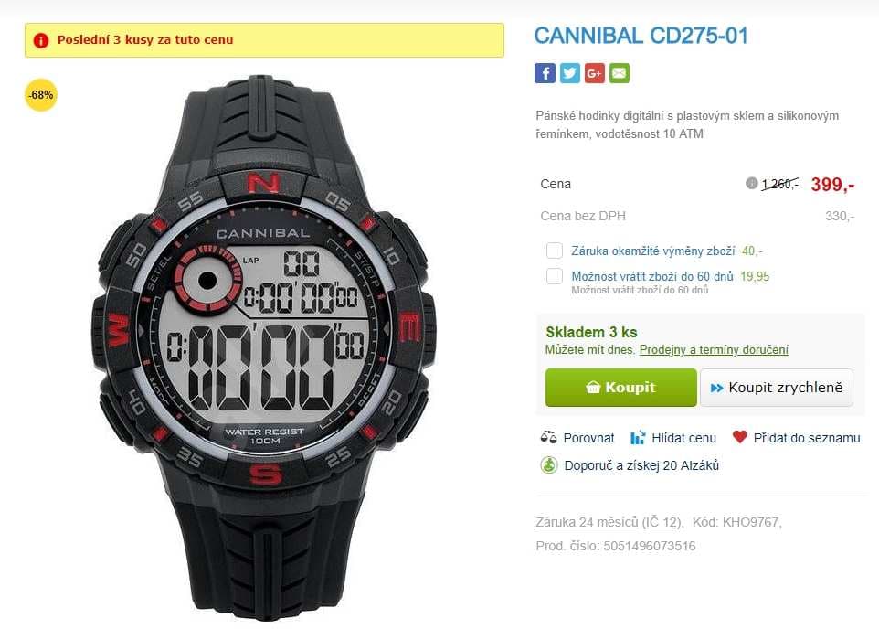The height and width of the screenshot is (629, 879).
Task: Click the scales icon next to Porovnat
Action: (548, 437)
